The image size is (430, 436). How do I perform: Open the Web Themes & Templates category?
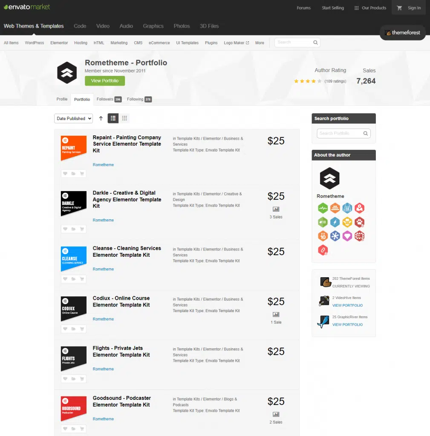pos(34,26)
